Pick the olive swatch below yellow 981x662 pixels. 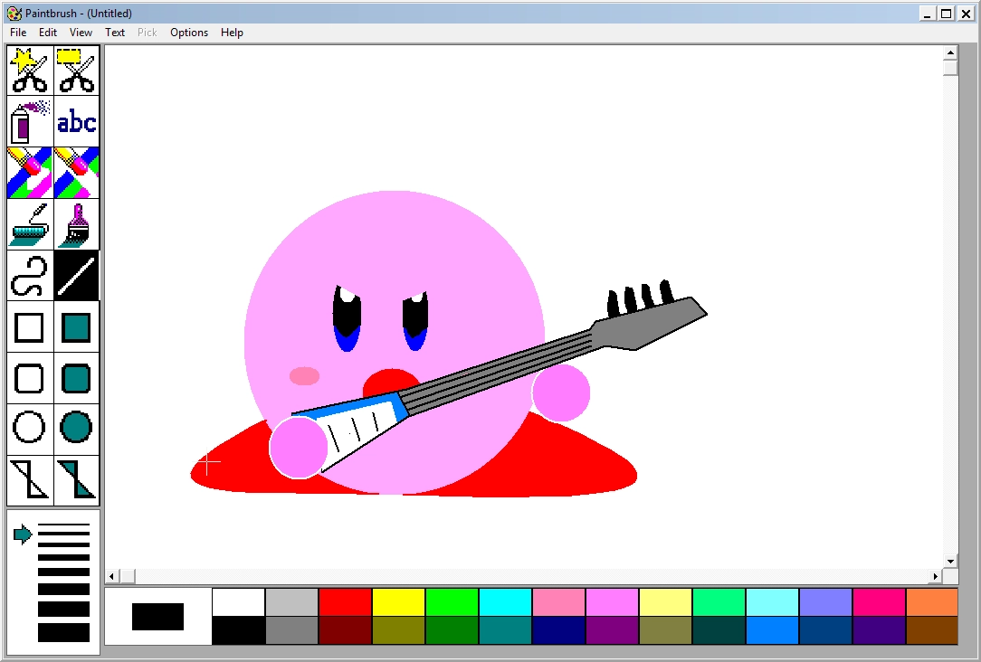pos(398,630)
